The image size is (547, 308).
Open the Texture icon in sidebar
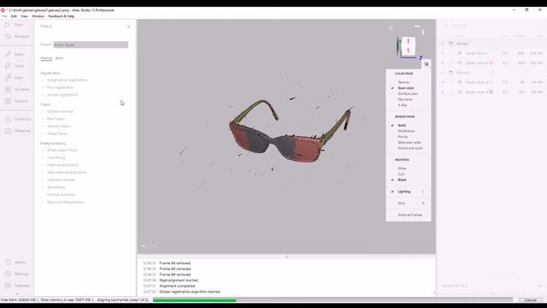pyautogui.click(x=8, y=101)
